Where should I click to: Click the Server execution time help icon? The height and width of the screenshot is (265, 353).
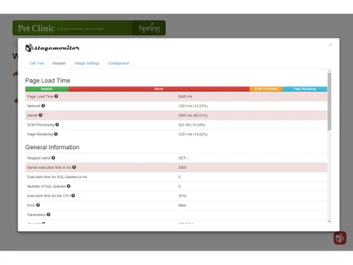(74, 167)
